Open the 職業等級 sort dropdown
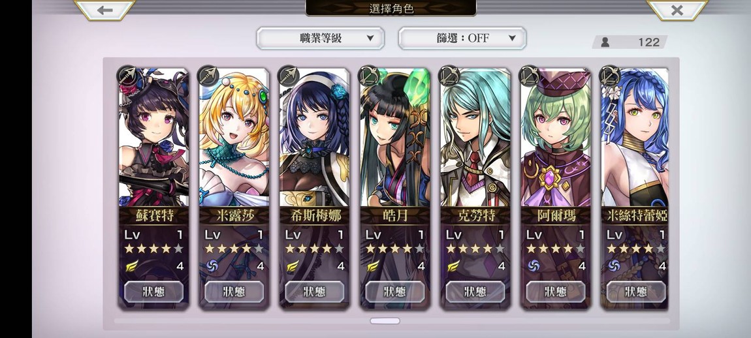 click(321, 38)
